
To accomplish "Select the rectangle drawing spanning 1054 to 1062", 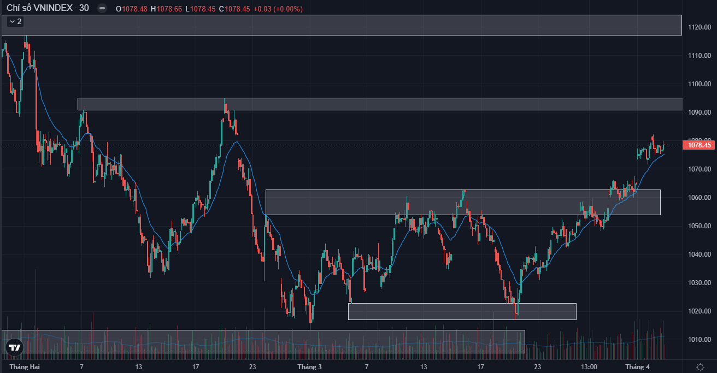I will [x=463, y=202].
